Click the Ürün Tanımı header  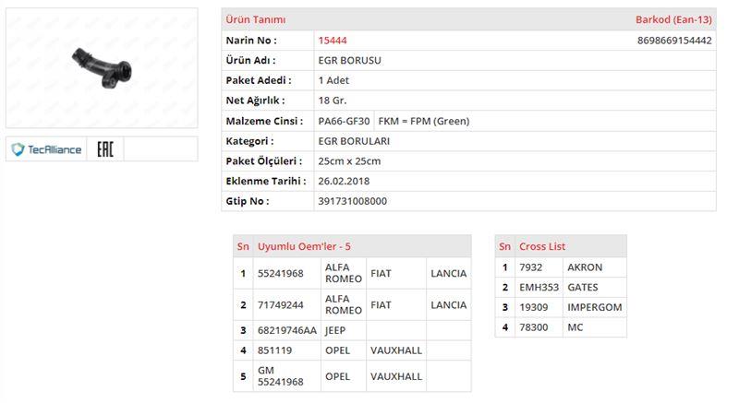tap(256, 19)
